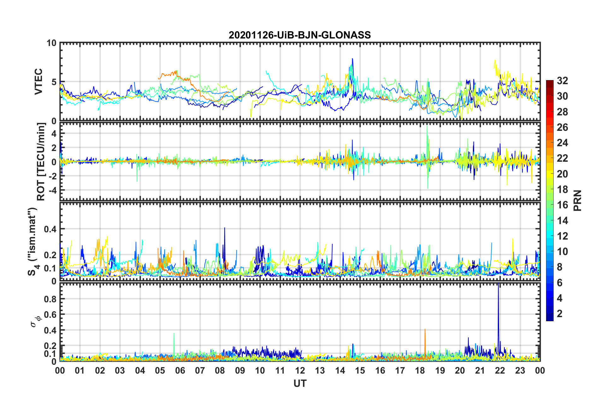Screen dimensions: 600x401
Task: Click the colorbar tick label 32
Action: pyautogui.click(x=562, y=81)
